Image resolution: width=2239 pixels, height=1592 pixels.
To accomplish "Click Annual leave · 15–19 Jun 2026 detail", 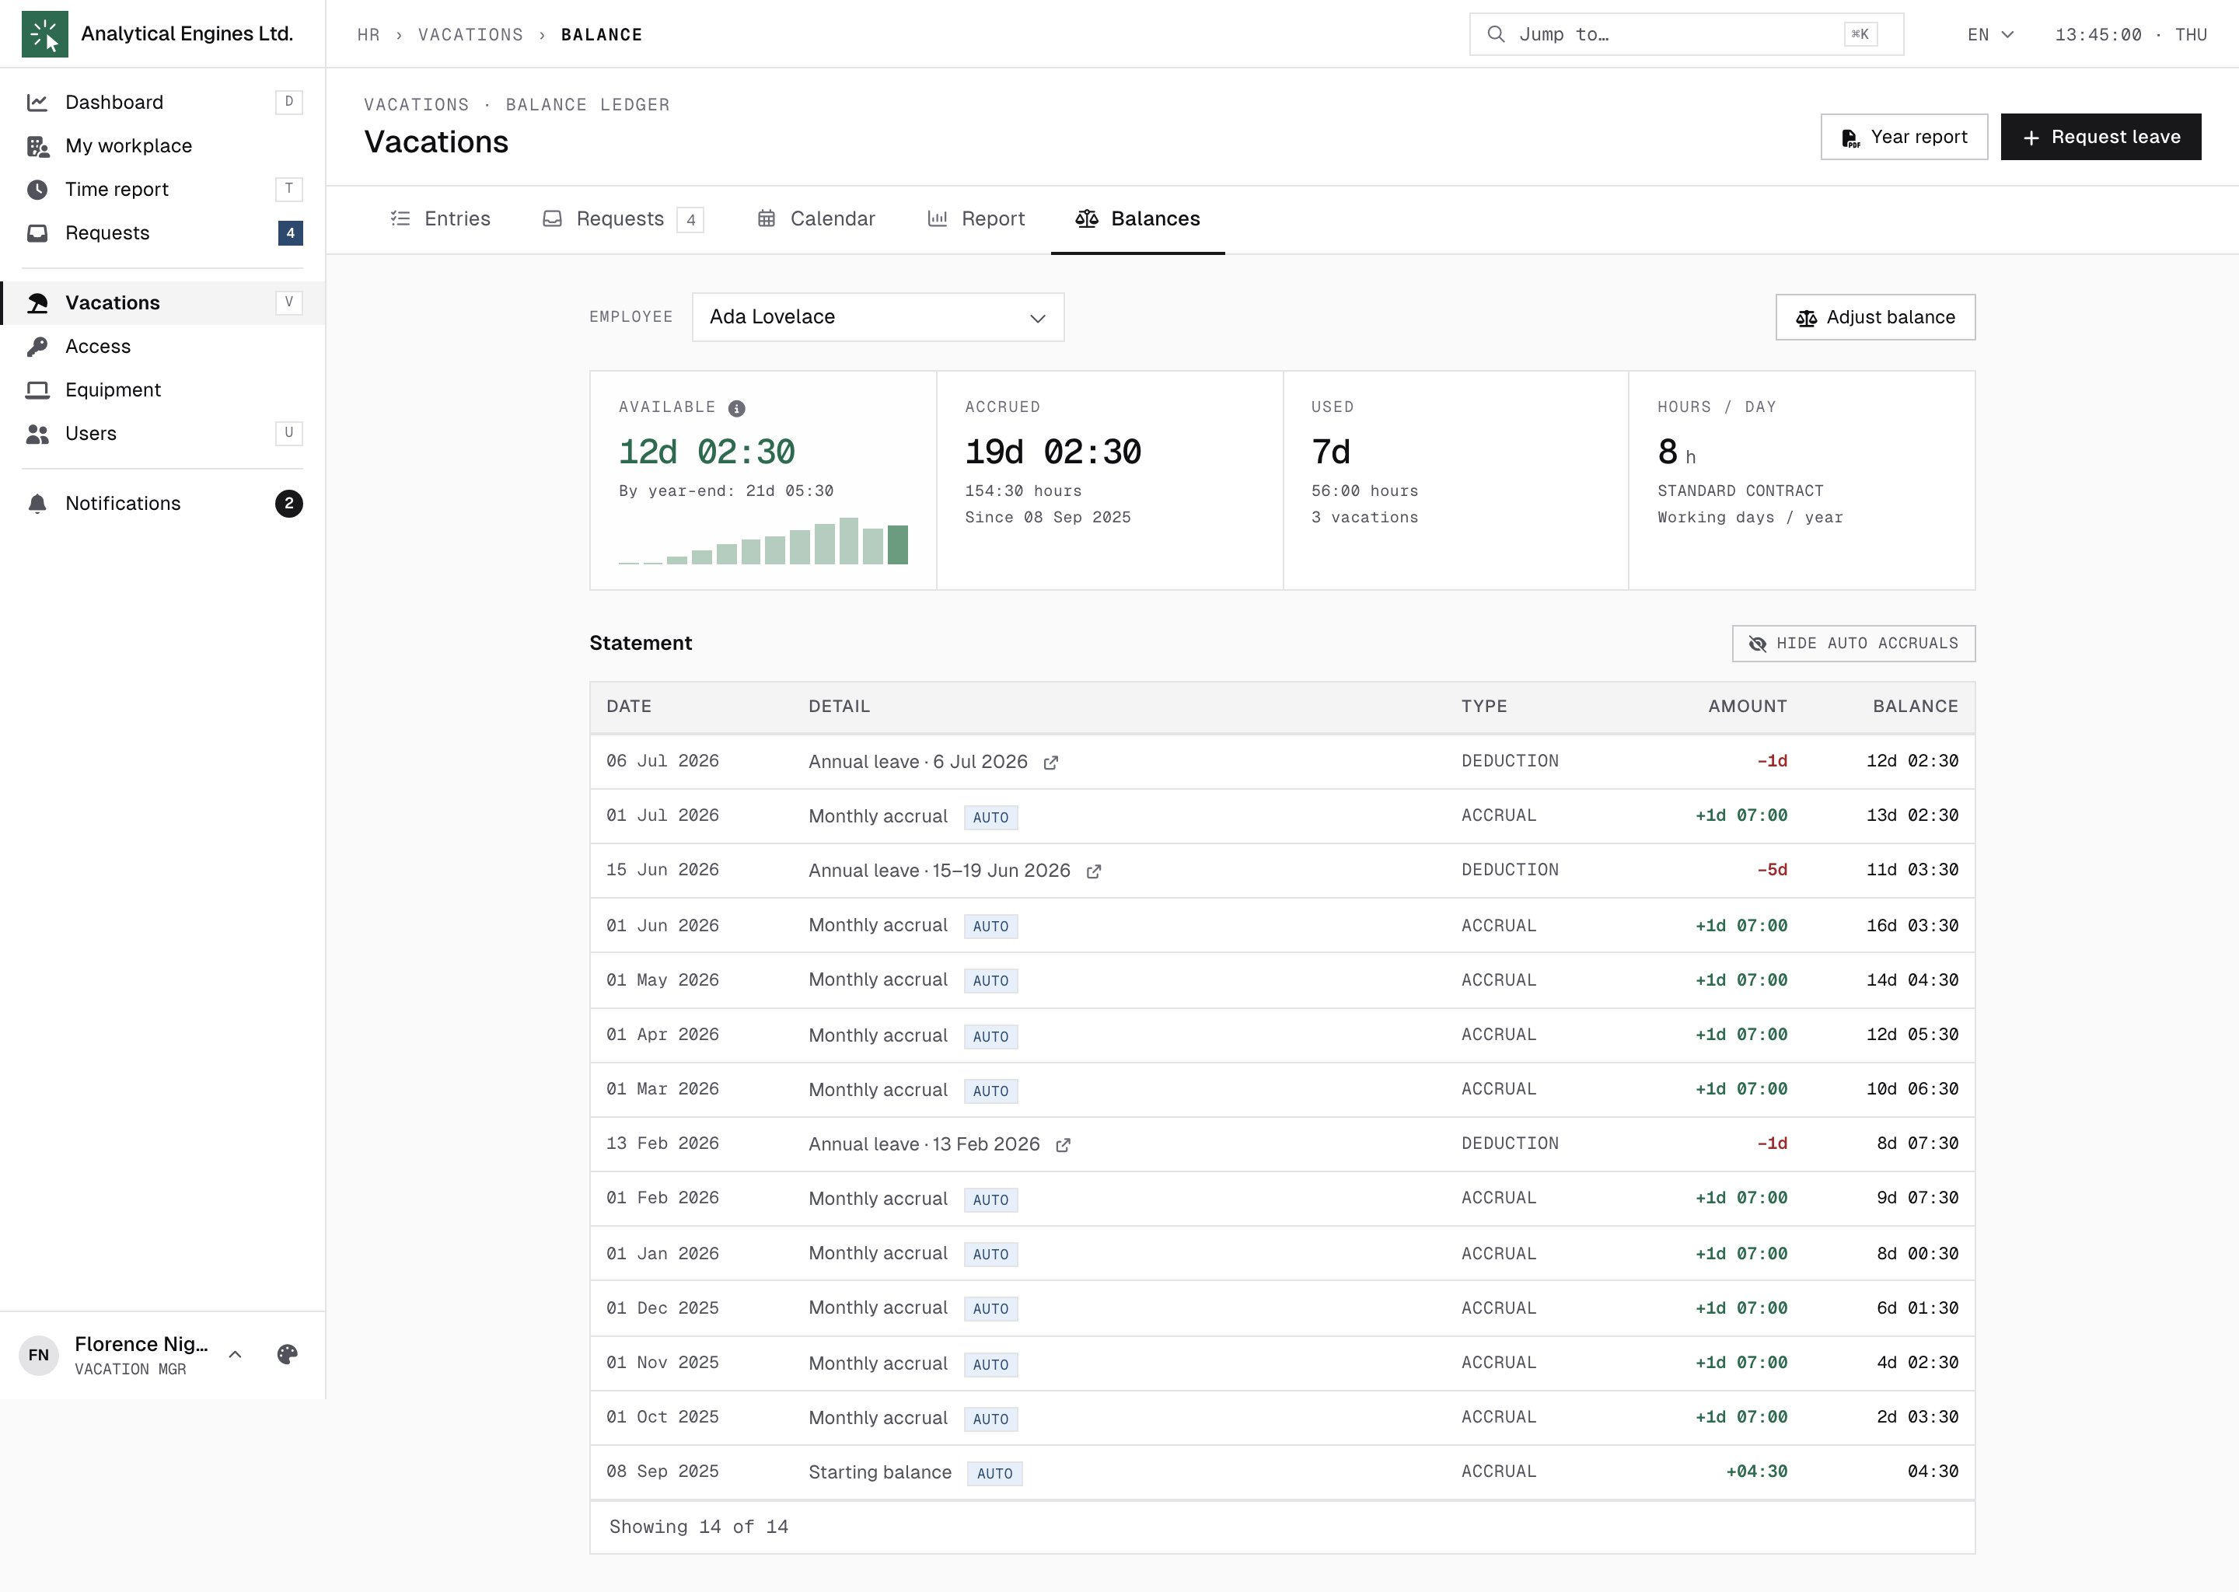I will click(x=939, y=871).
